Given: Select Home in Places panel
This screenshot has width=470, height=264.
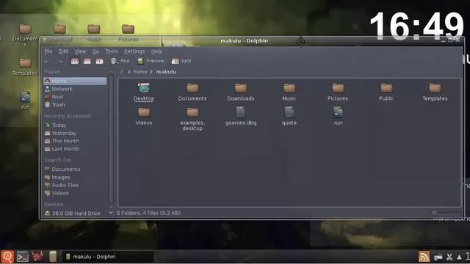Looking at the screenshot, I should click(x=75, y=81).
